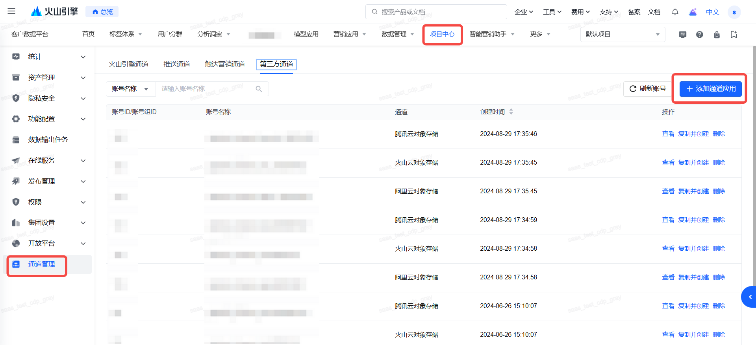Click the 在线服务 paper plane icon
756x345 pixels.
point(16,160)
